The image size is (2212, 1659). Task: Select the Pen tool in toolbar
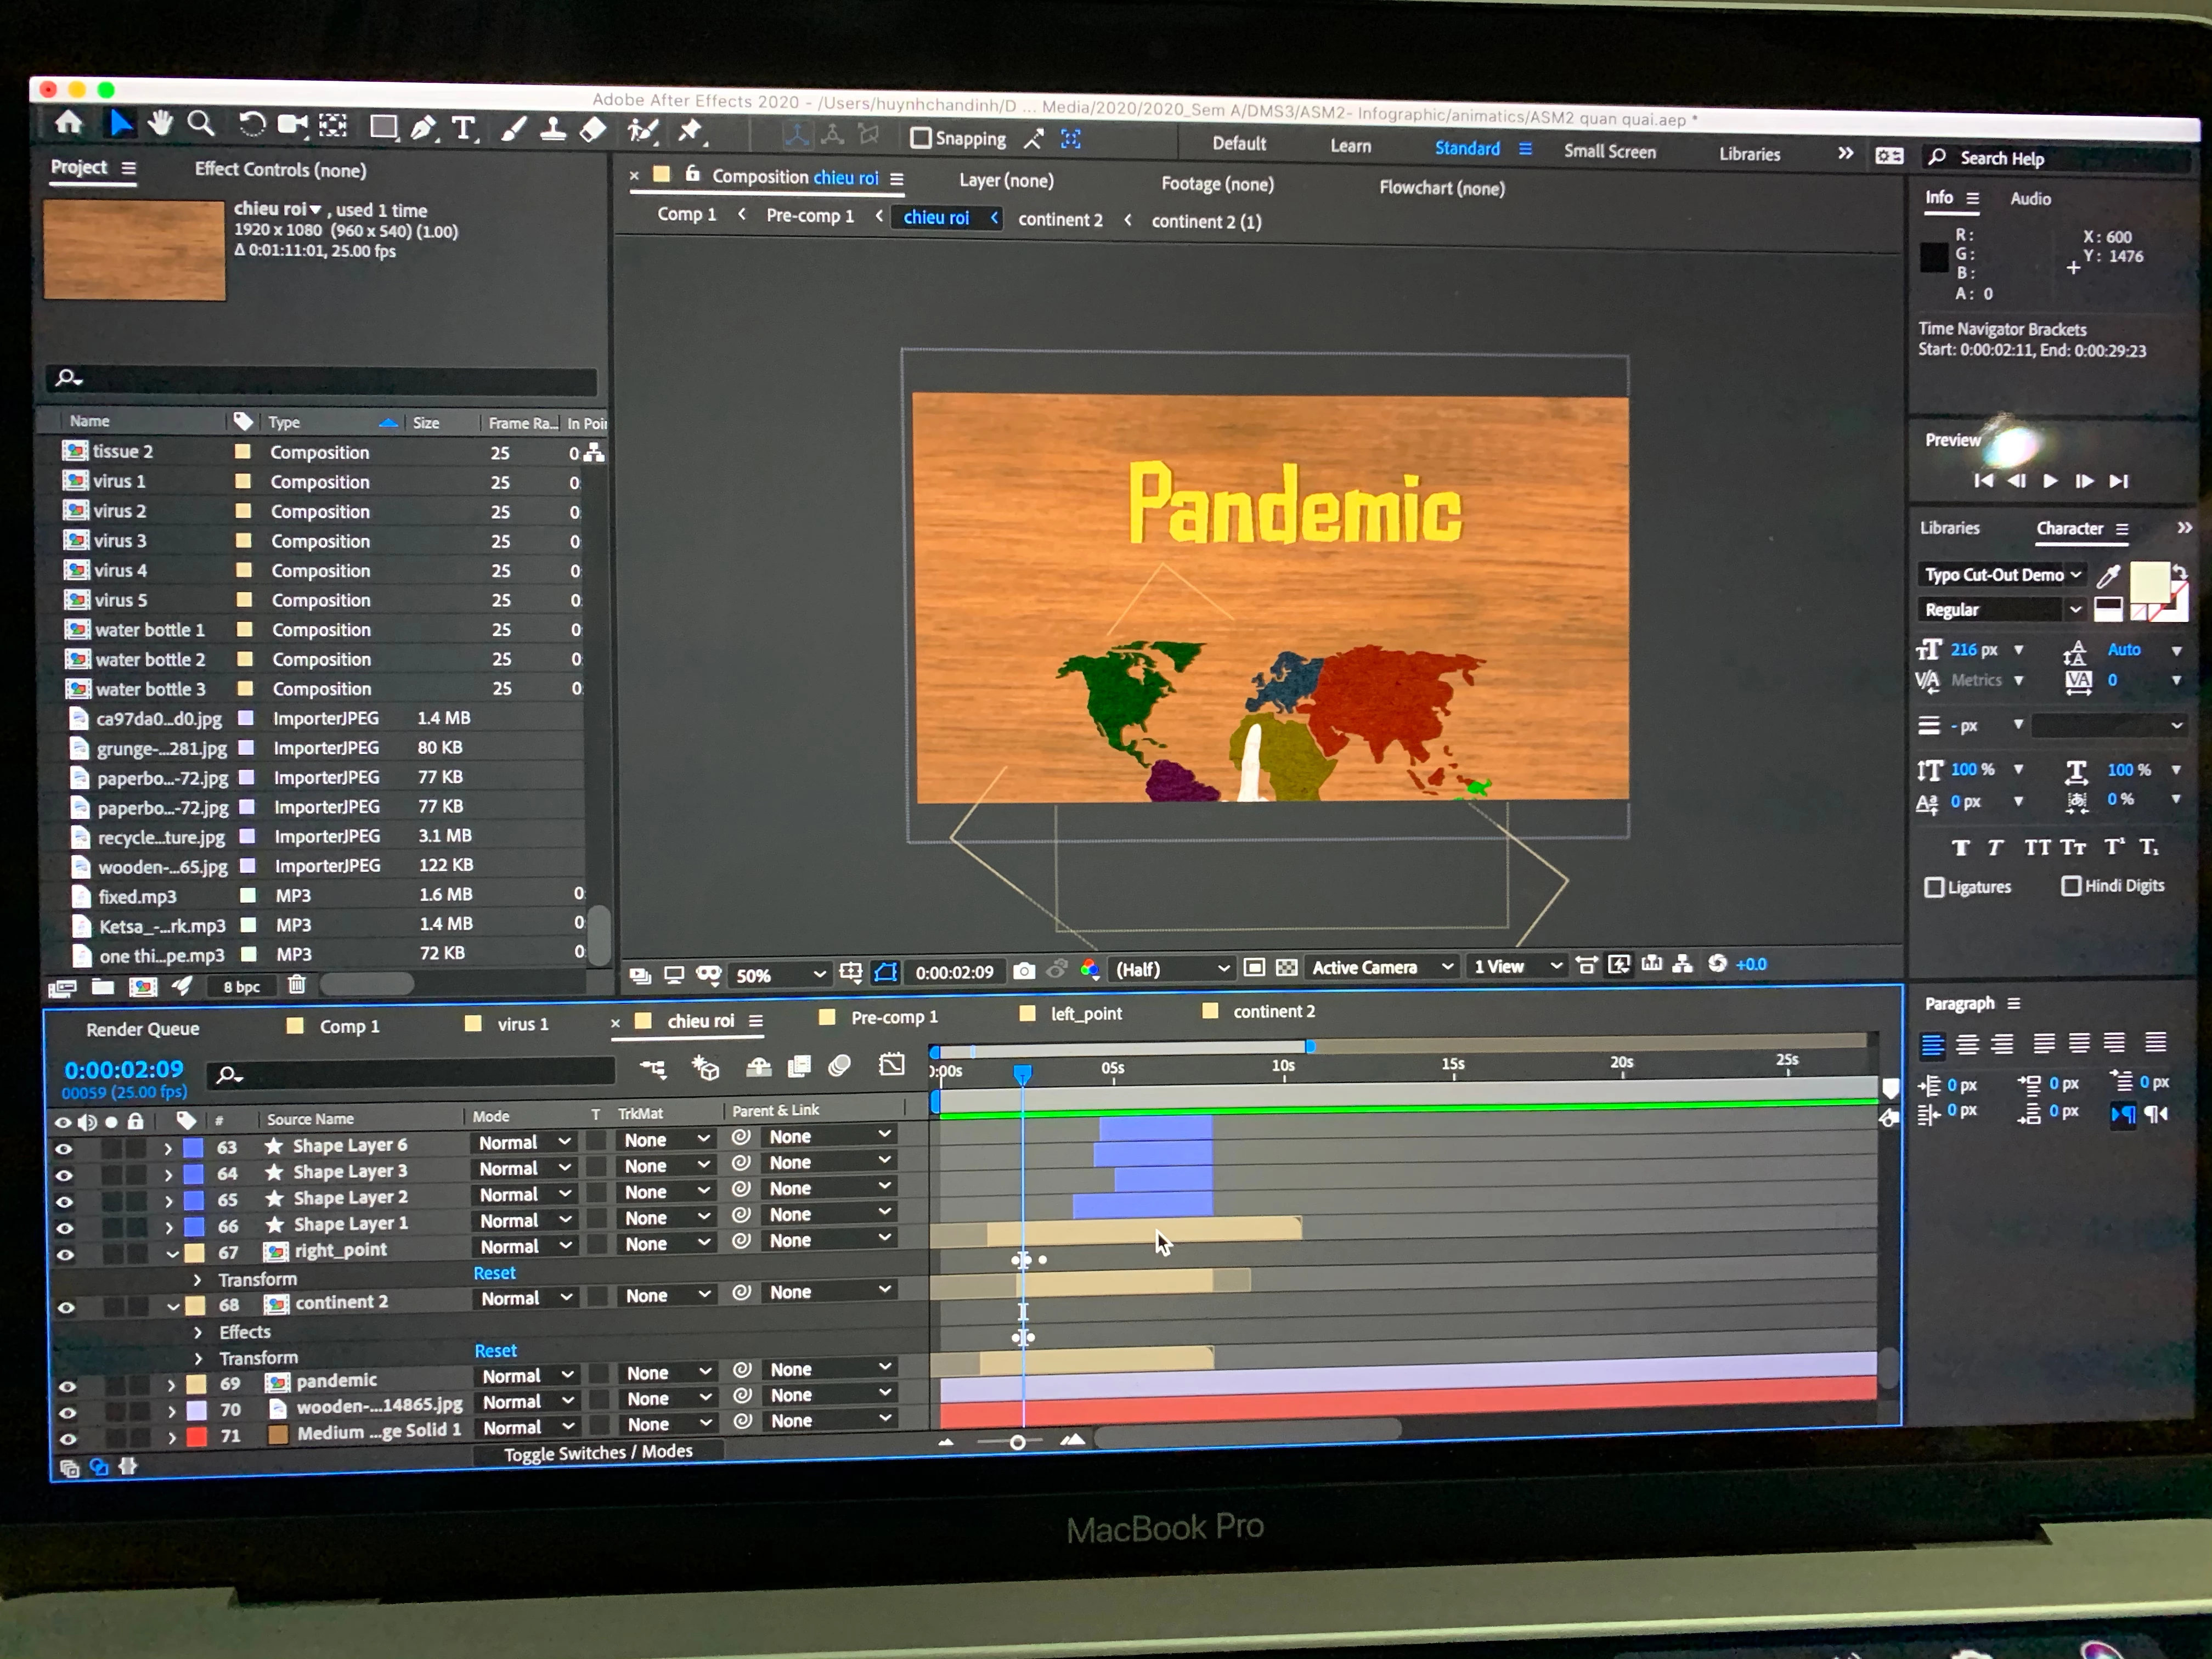[423, 128]
